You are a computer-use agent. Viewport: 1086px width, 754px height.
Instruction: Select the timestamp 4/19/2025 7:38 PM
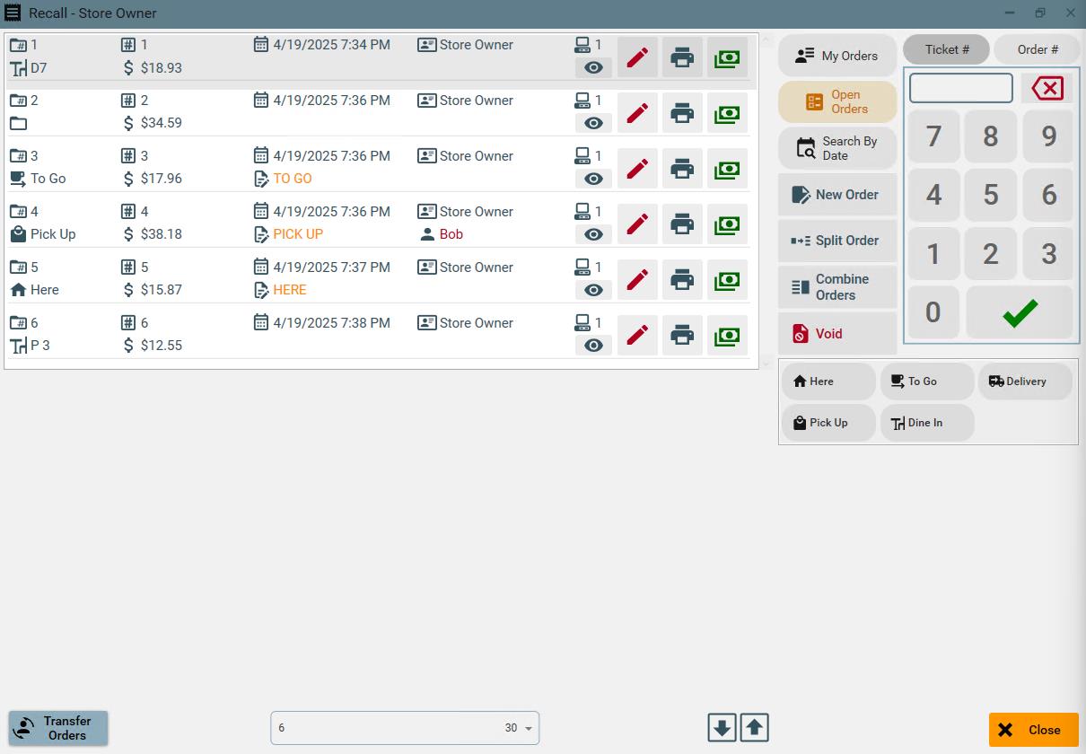(332, 323)
